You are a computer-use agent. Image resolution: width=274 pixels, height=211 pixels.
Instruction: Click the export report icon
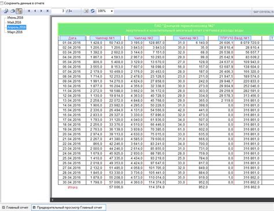tap(6, 11)
